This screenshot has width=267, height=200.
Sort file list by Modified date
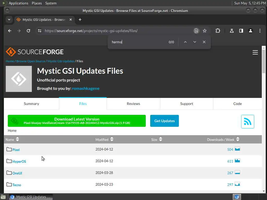[x=104, y=140]
